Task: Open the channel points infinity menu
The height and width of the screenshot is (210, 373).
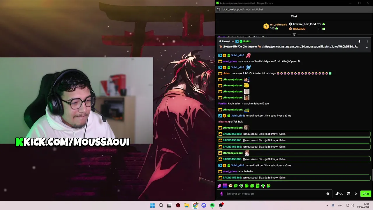Action: (339, 194)
